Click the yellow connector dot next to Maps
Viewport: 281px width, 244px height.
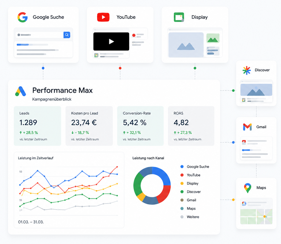pyautogui.click(x=233, y=200)
